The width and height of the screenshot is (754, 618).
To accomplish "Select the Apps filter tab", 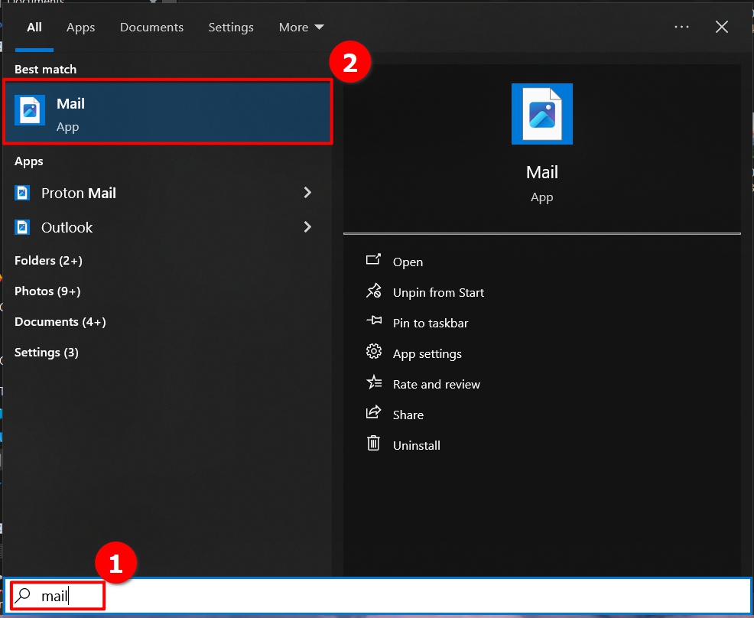I will click(80, 27).
